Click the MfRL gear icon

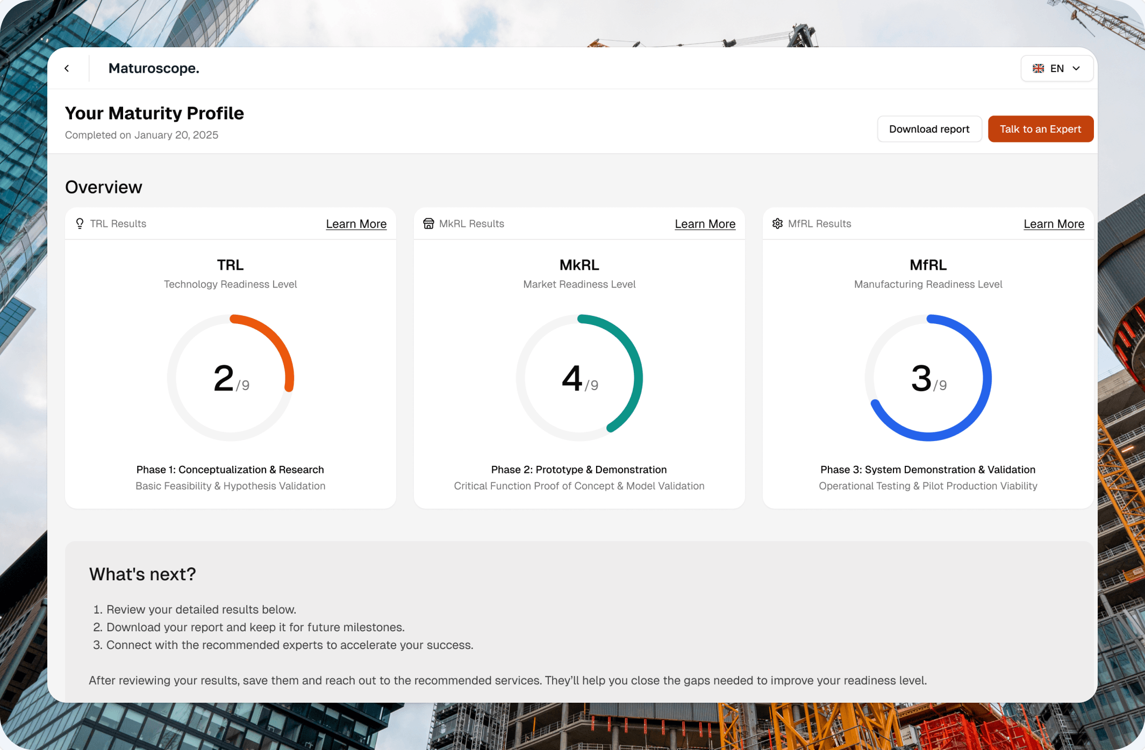[777, 223]
